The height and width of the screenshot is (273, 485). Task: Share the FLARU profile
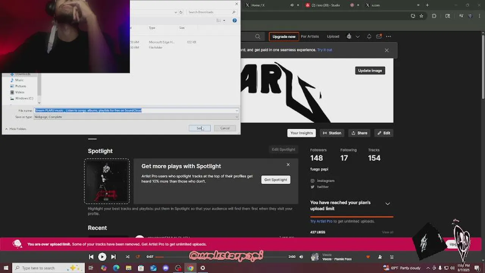(359, 133)
